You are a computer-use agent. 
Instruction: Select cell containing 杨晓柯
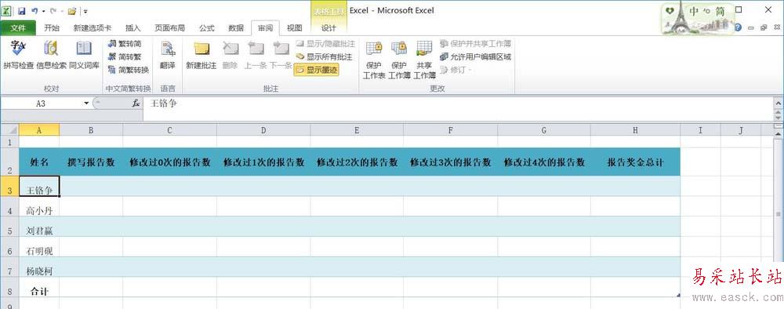click(x=39, y=267)
